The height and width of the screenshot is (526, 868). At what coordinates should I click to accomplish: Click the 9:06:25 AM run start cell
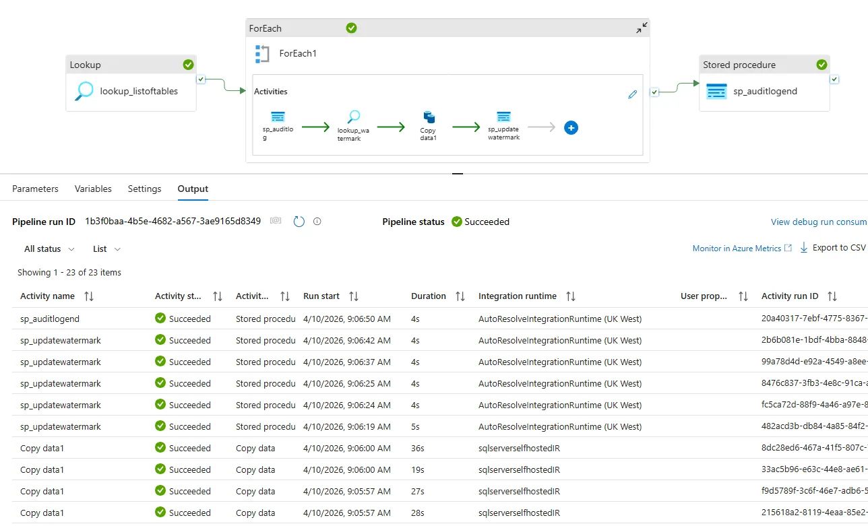[346, 383]
